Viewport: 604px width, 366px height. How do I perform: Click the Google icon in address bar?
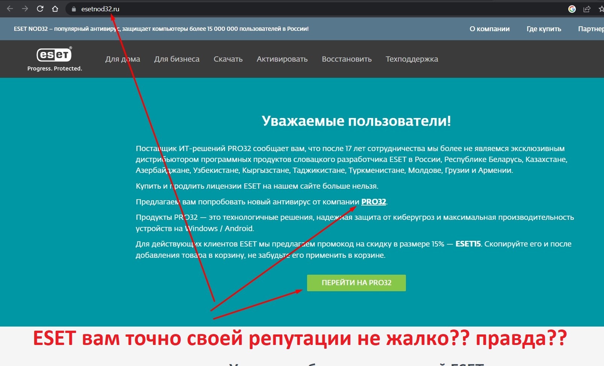pyautogui.click(x=572, y=9)
